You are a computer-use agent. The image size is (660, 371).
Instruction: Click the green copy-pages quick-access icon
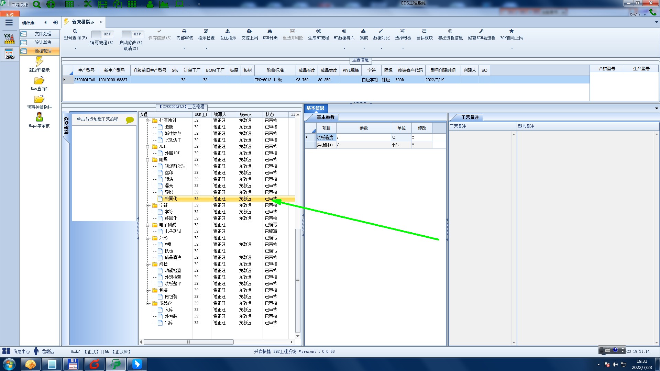click(x=118, y=4)
